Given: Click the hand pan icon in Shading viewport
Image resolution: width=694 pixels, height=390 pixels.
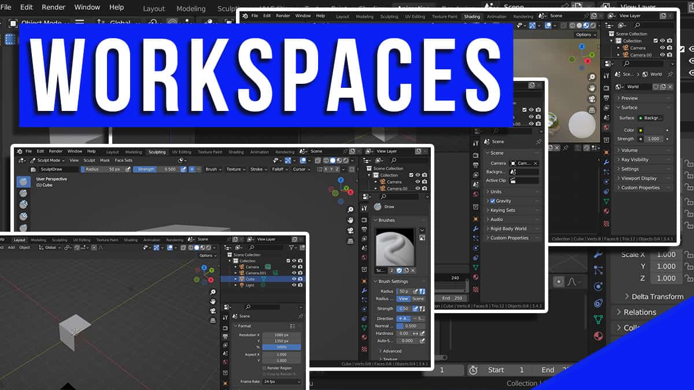Looking at the screenshot, I should (592, 88).
